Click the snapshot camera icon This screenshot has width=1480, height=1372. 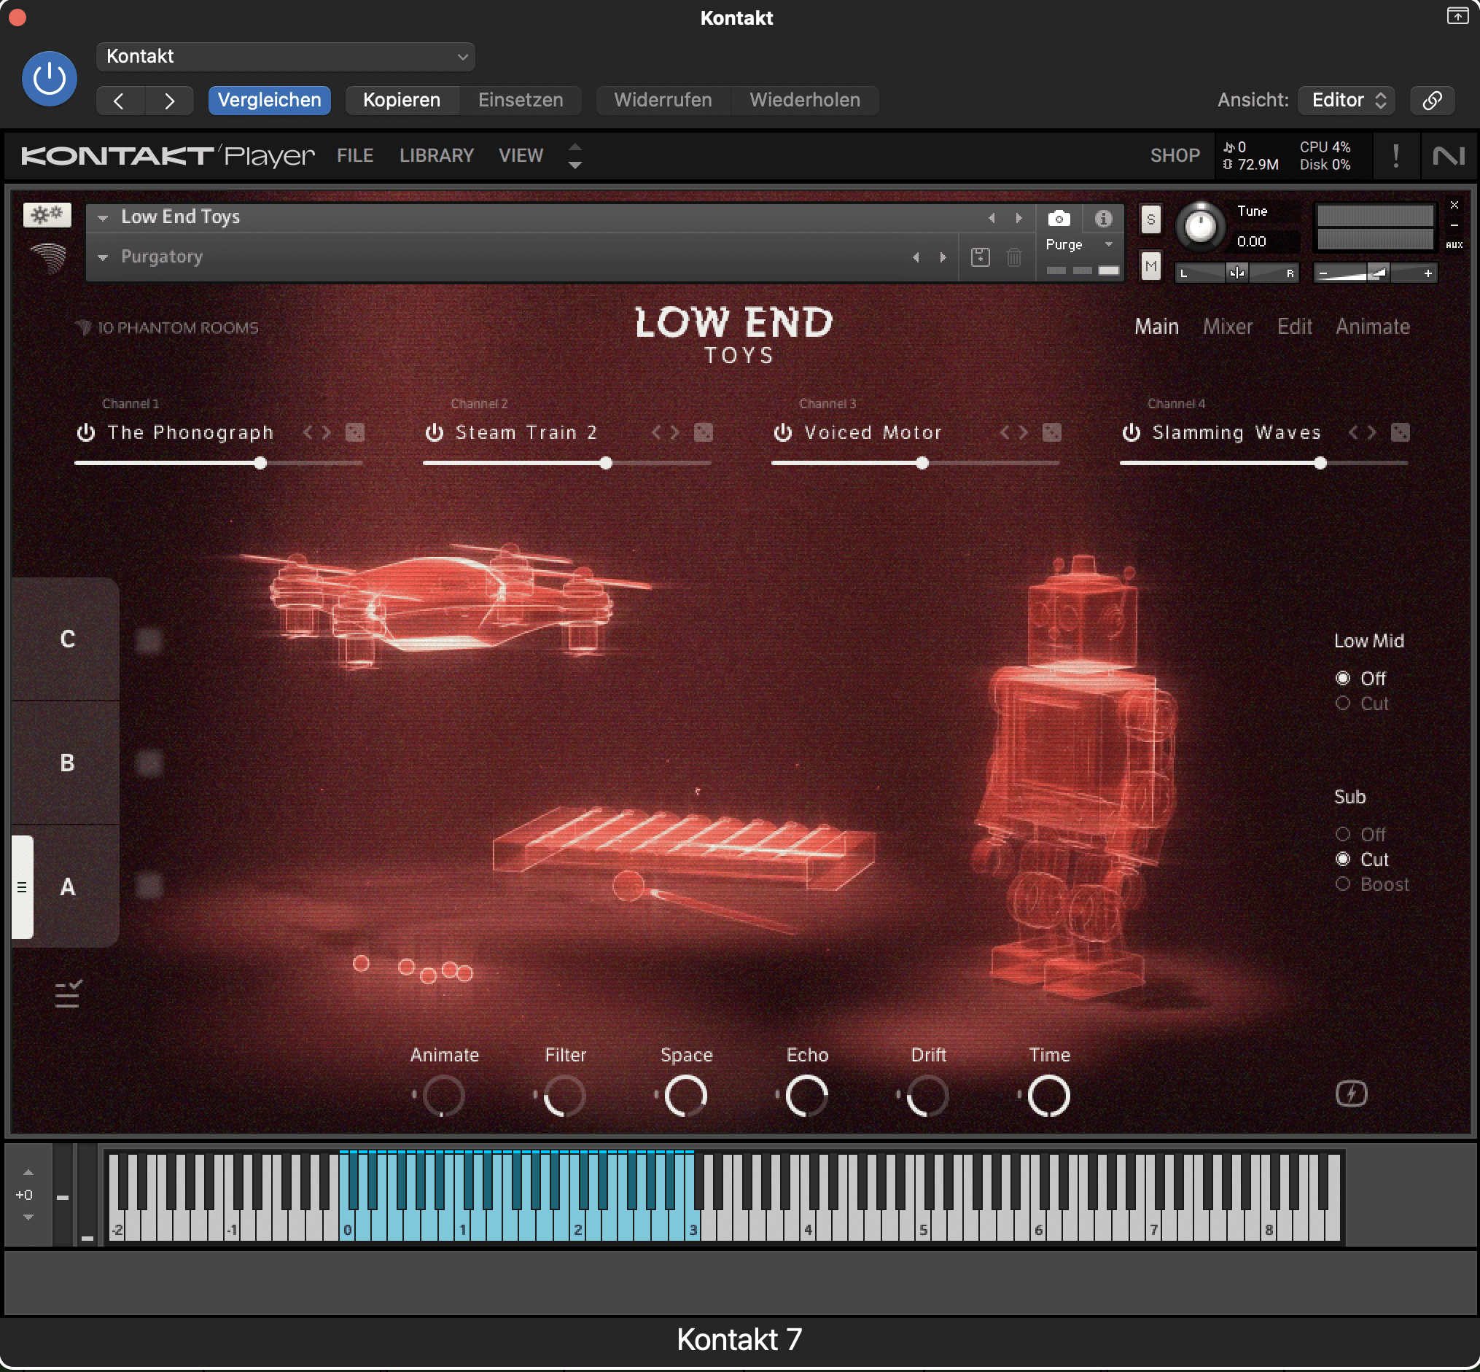[1059, 218]
